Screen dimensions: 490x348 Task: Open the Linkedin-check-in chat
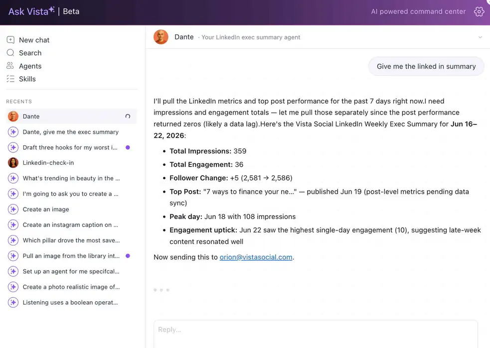72,163
